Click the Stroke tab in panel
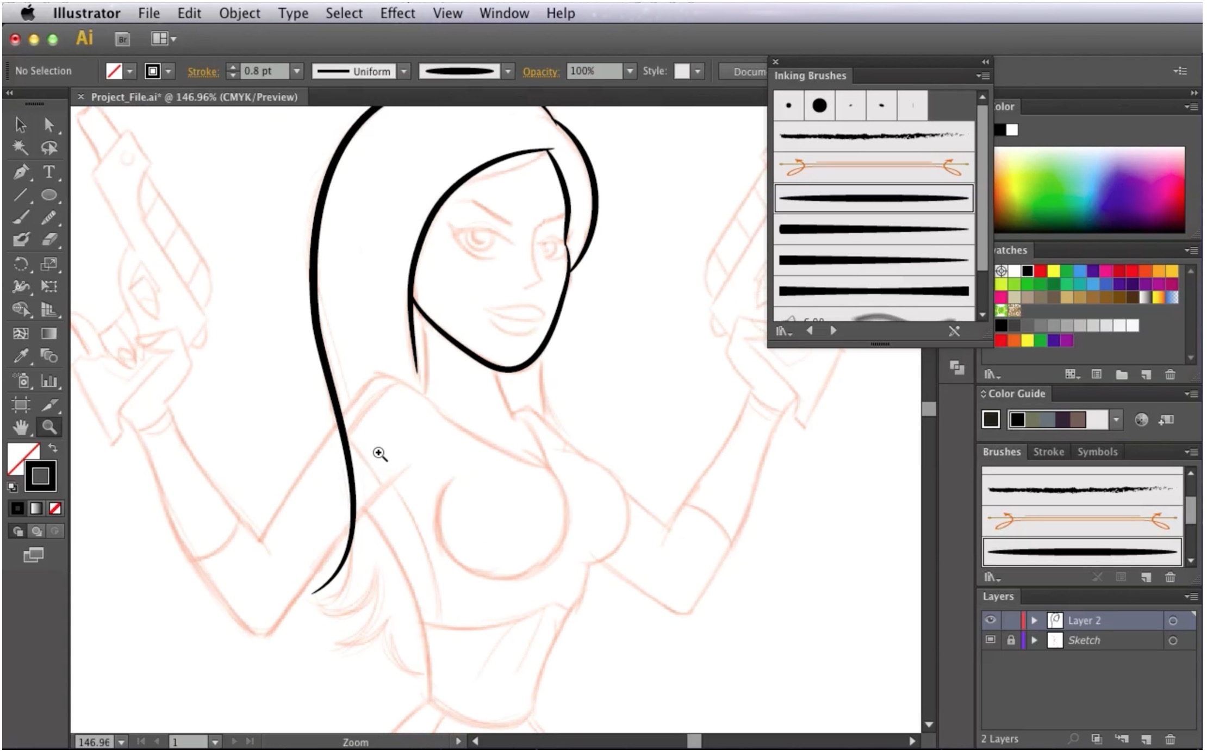Viewport: 1207px width, 751px height. [x=1049, y=451]
